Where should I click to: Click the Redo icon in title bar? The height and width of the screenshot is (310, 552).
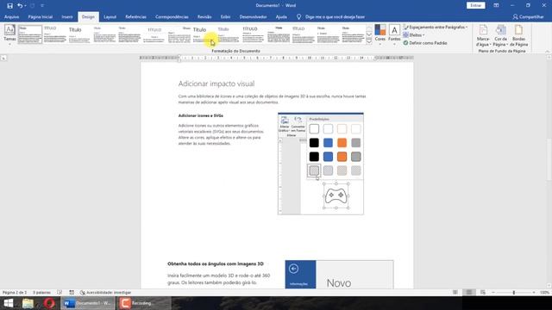[33, 6]
